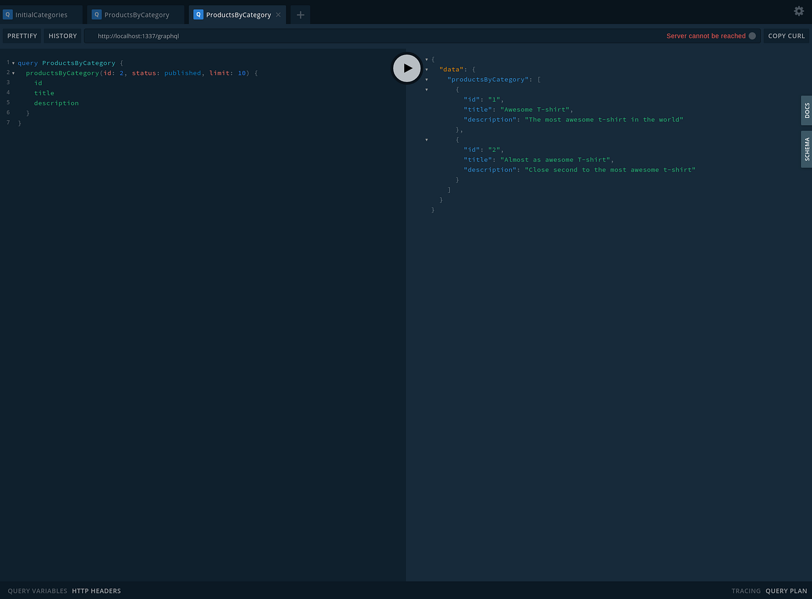
Task: Click the 'title' field on editor line 4
Action: (x=44, y=93)
